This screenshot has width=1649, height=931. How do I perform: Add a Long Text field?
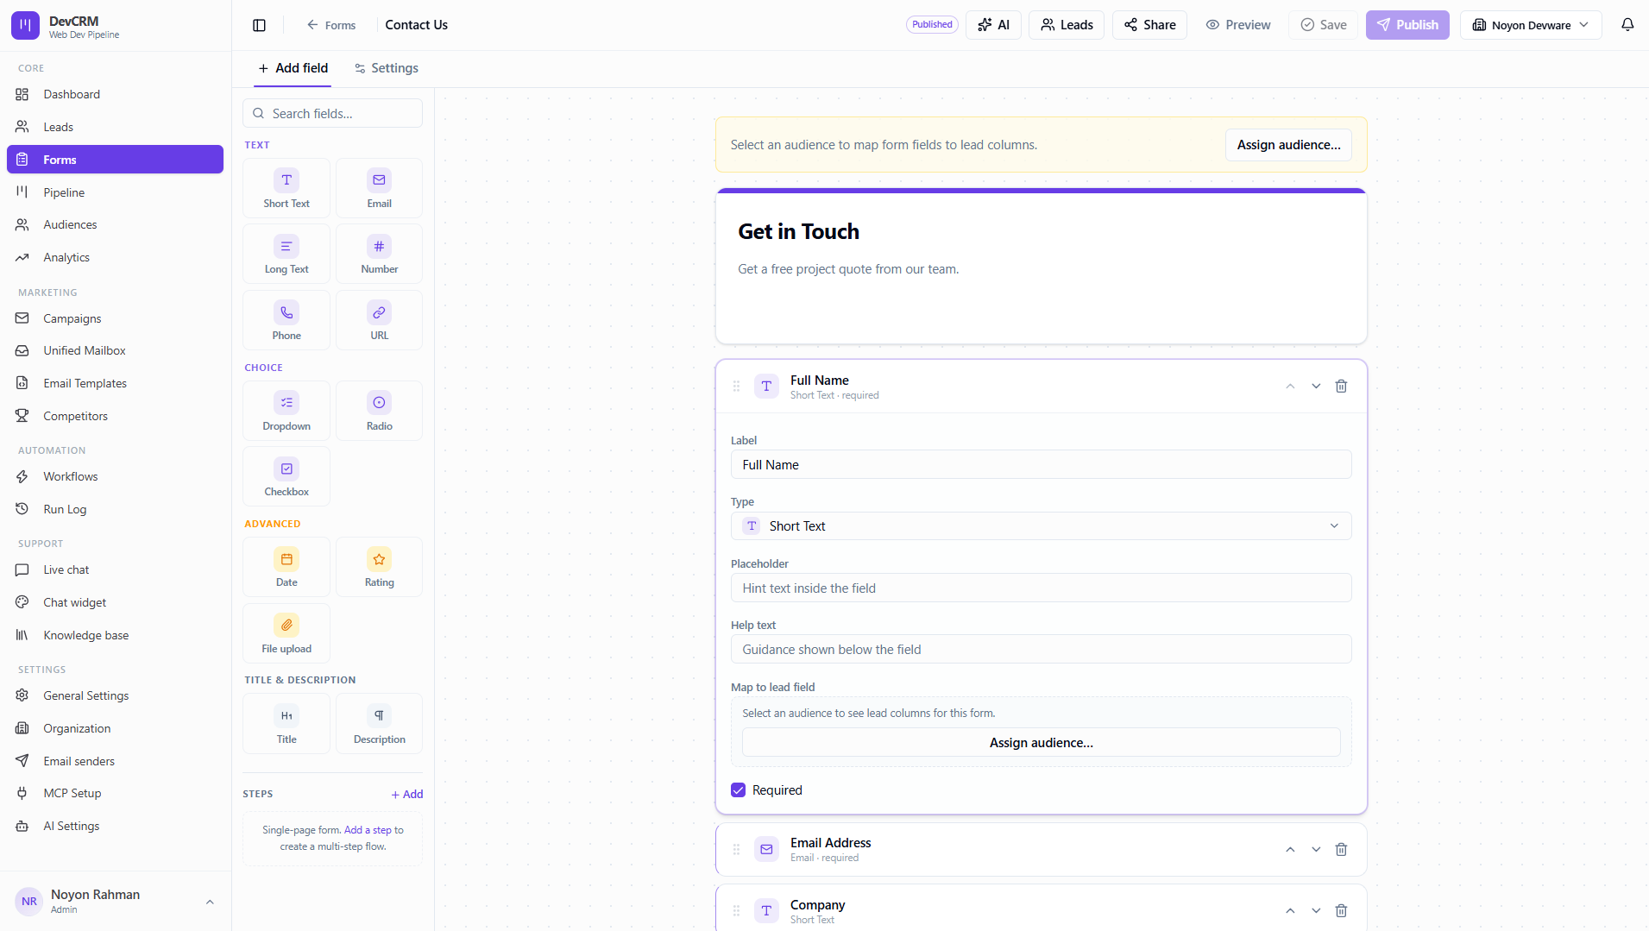(x=286, y=254)
